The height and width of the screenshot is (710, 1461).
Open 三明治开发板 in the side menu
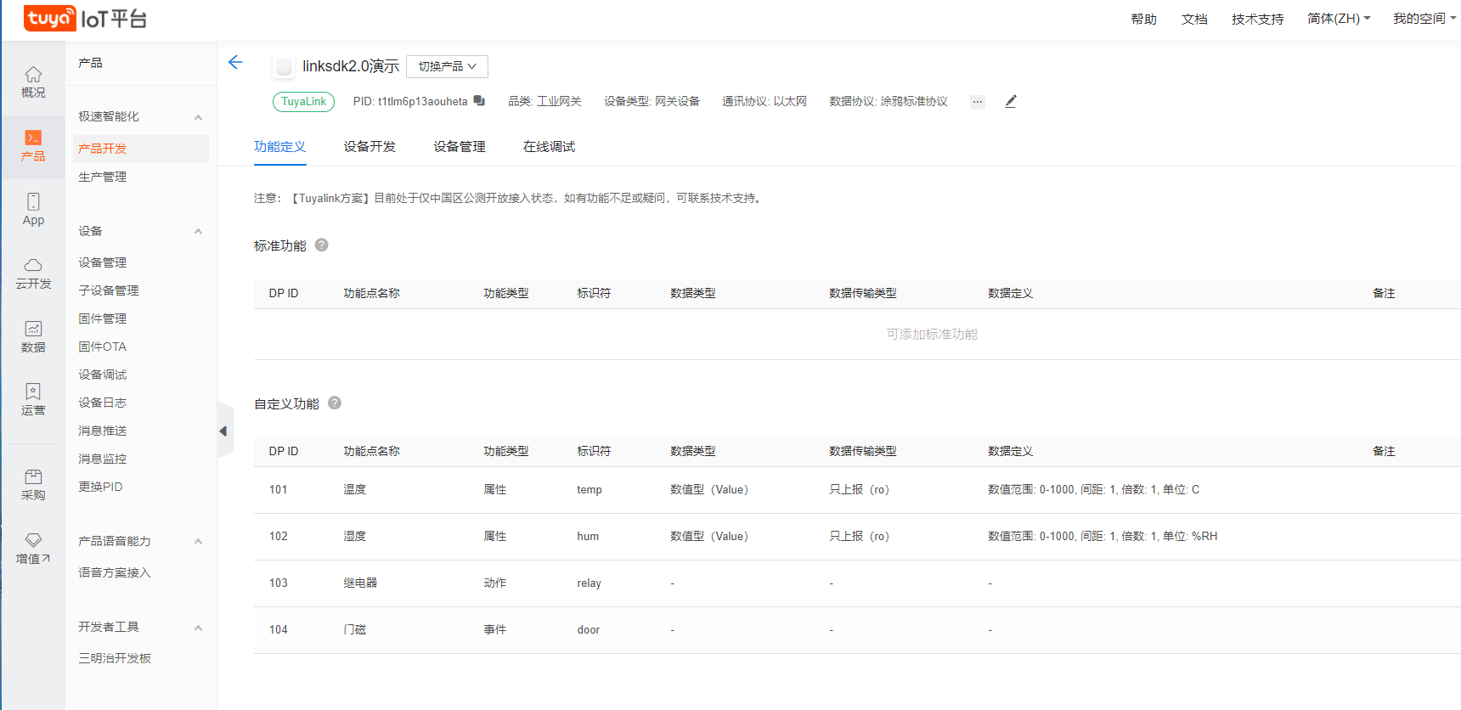pyautogui.click(x=115, y=658)
